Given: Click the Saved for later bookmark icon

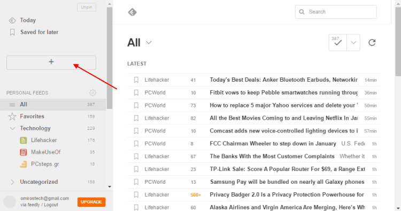Looking at the screenshot, I should pyautogui.click(x=12, y=32).
